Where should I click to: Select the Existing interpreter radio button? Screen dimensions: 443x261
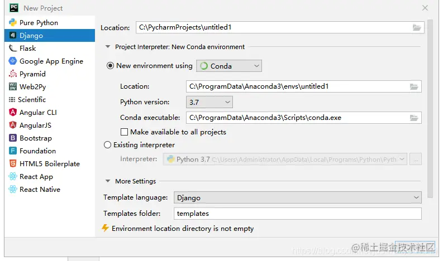point(107,145)
